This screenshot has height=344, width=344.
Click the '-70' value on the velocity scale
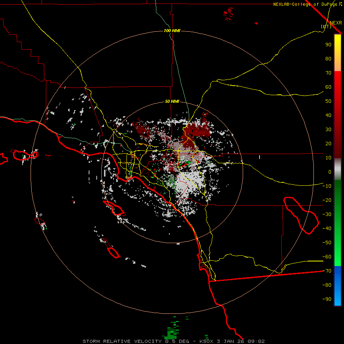pos(327,271)
